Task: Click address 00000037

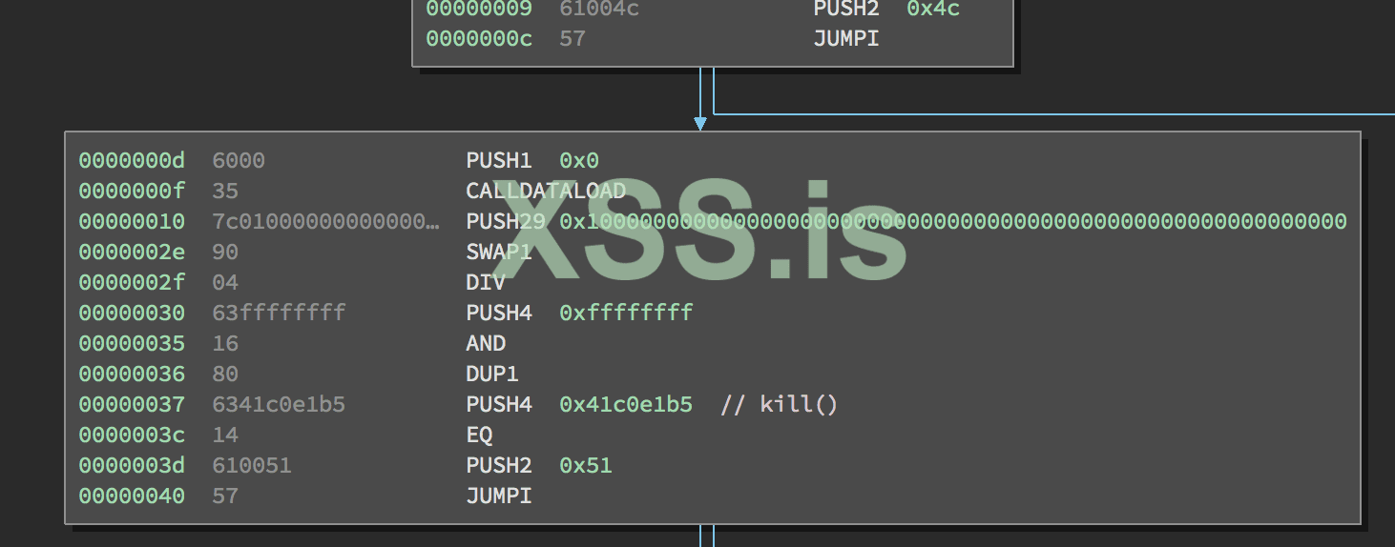Action: click(132, 405)
